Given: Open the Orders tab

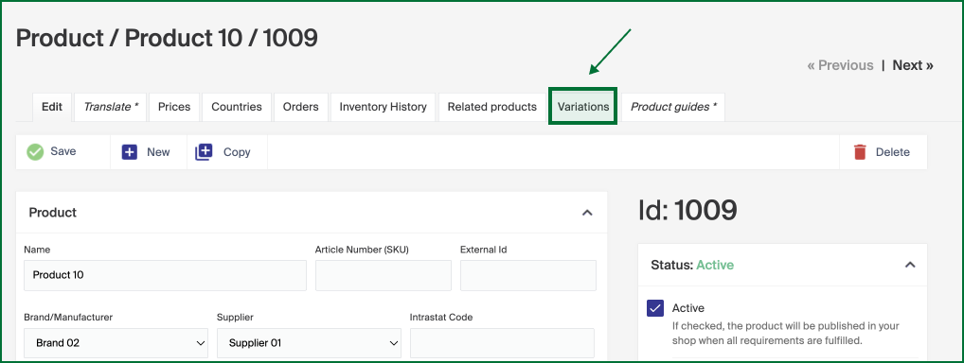Looking at the screenshot, I should 300,107.
